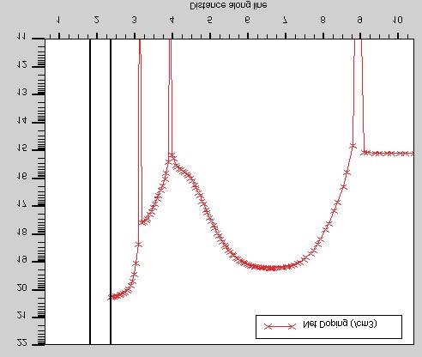Select the left black vertical boundary line
422x357 pixels.
(x=90, y=191)
